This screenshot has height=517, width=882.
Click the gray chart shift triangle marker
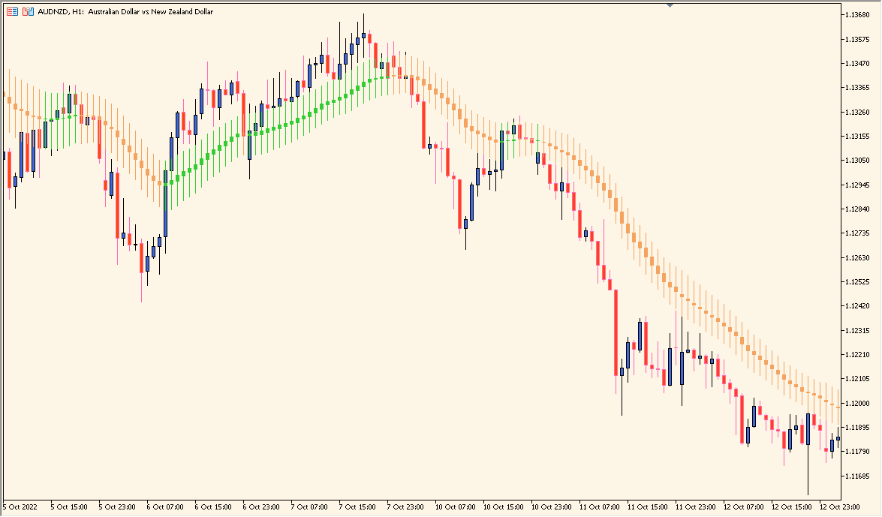[670, 5]
